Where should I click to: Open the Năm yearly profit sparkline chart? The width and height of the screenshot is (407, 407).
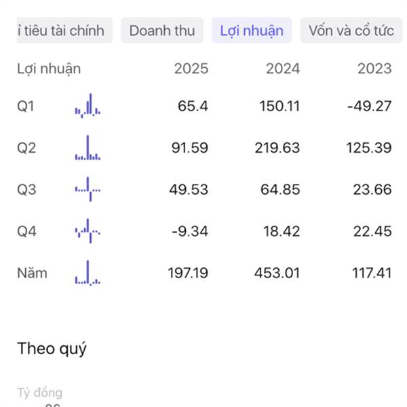88,273
